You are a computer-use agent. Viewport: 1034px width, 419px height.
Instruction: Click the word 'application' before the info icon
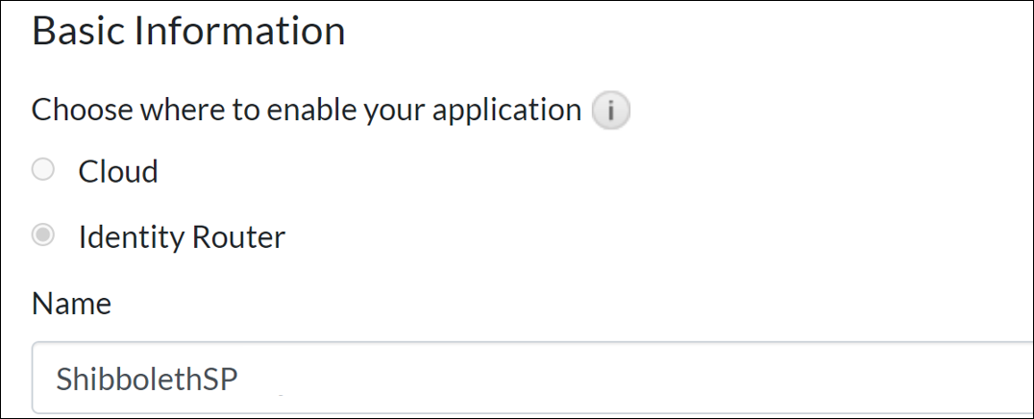[506, 111]
